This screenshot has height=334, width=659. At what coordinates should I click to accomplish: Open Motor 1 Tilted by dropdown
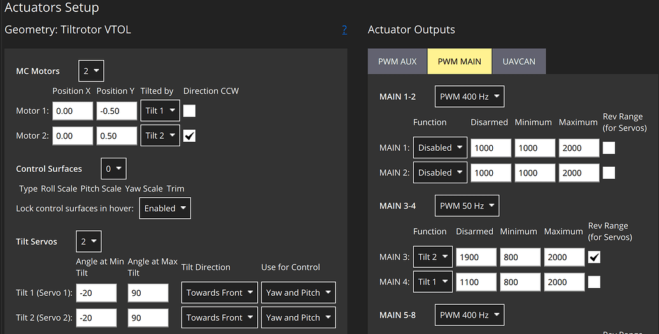[160, 111]
